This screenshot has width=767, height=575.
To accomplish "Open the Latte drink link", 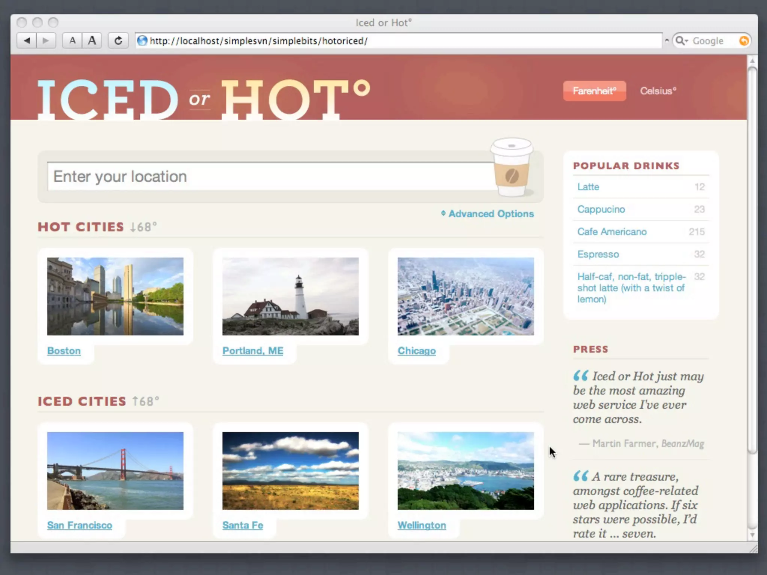I will point(588,187).
